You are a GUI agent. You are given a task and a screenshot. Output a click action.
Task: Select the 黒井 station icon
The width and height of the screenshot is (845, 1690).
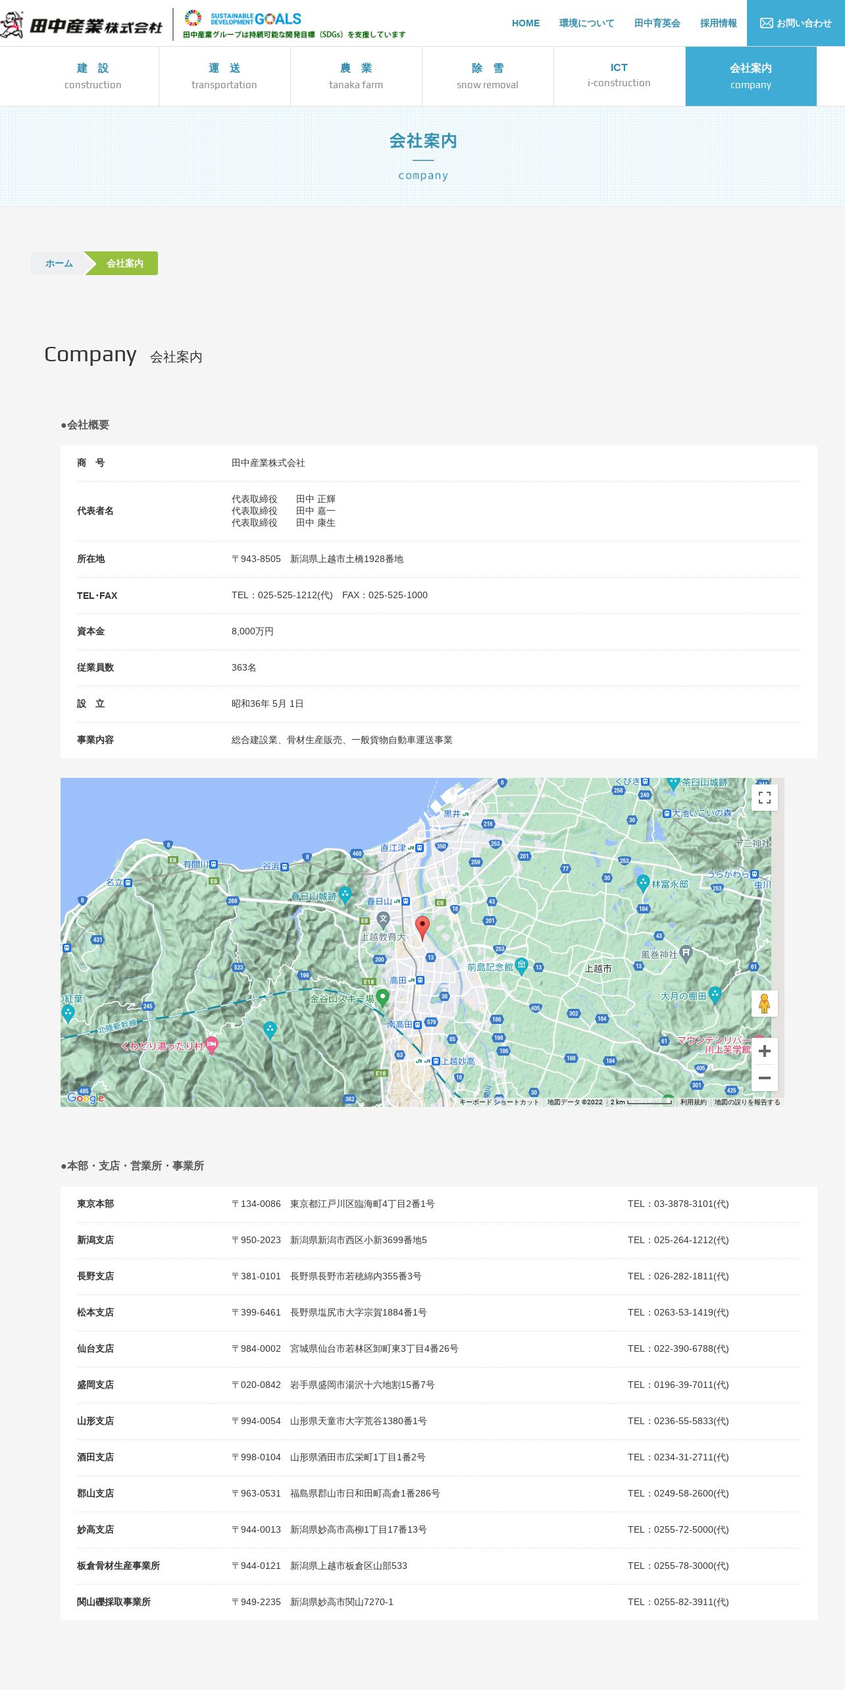(466, 814)
